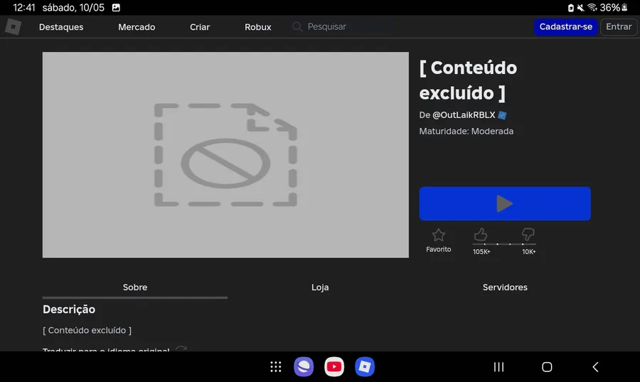The width and height of the screenshot is (640, 382).
Task: Launch Samsung Internet from the dock
Action: pyautogui.click(x=304, y=366)
